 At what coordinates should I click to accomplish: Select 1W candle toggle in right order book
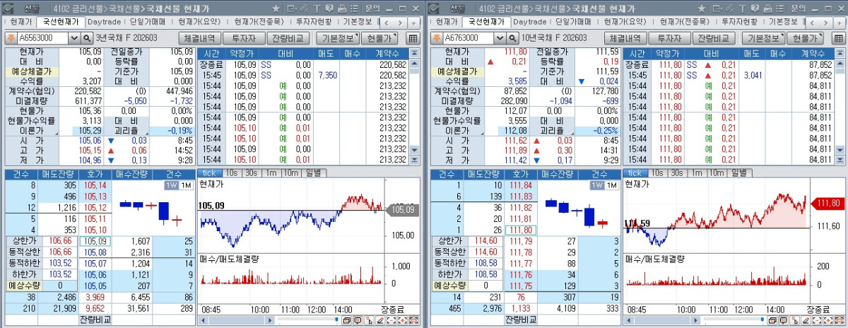(x=596, y=185)
